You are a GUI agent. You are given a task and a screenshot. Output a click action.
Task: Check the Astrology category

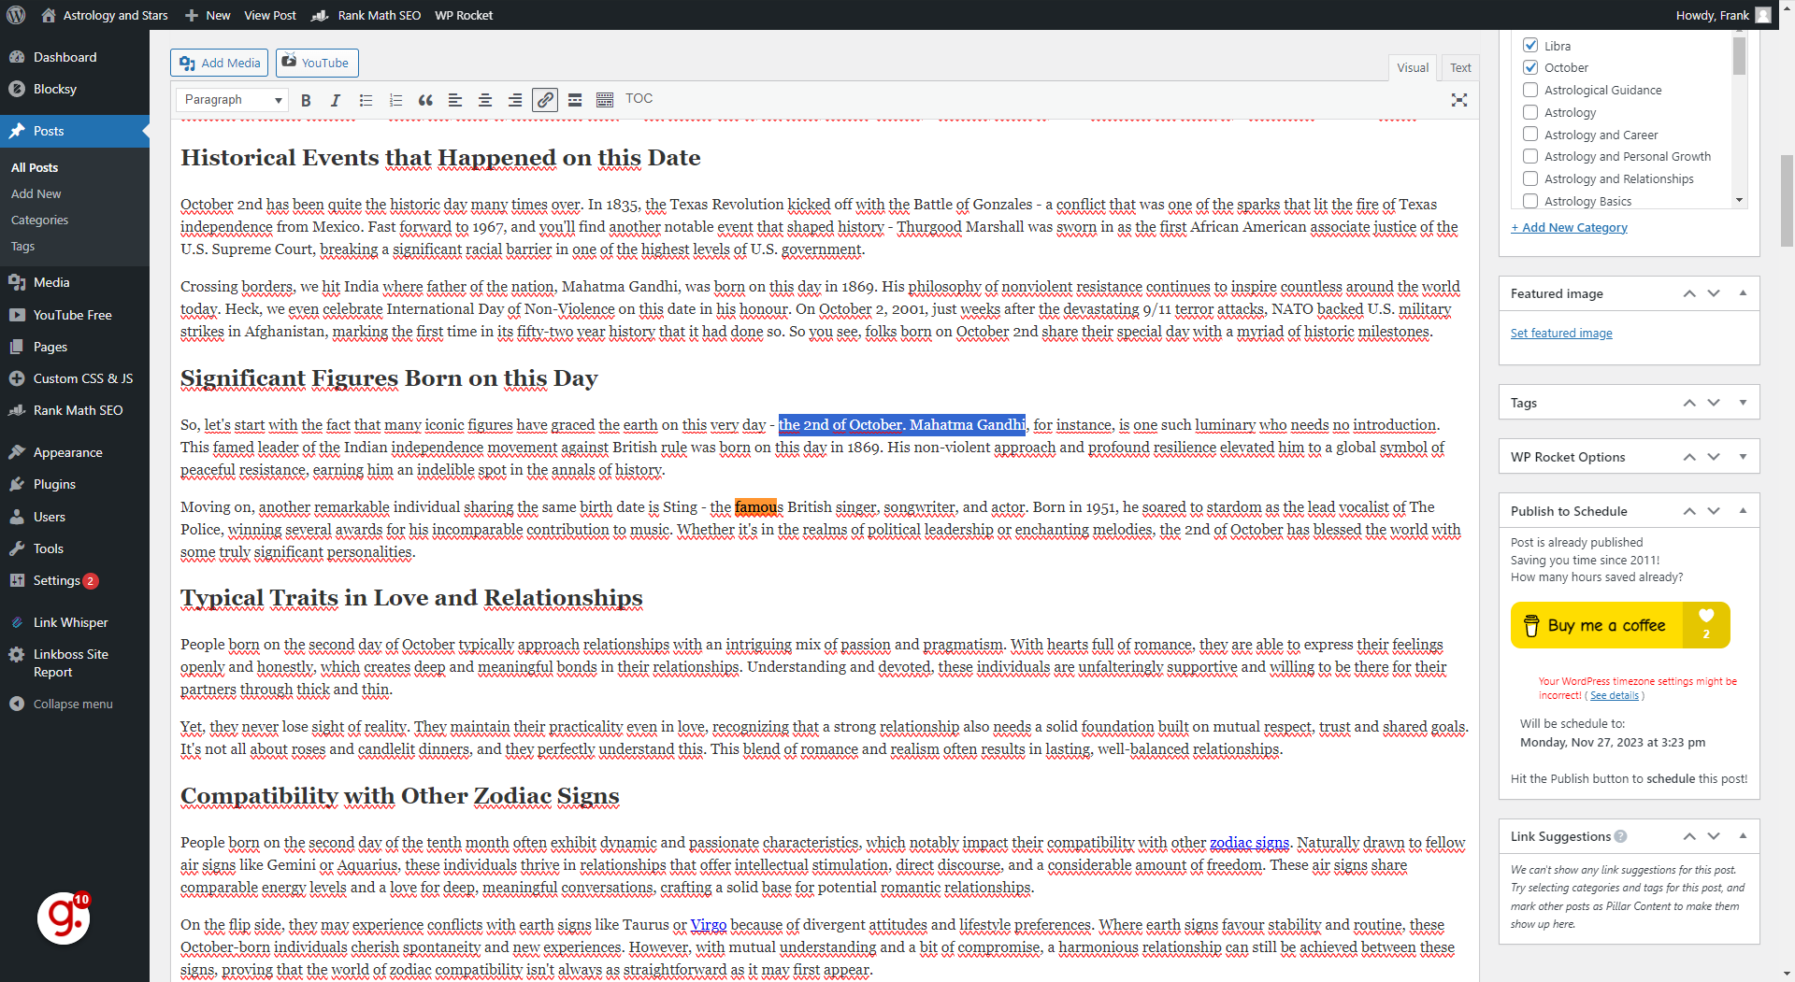(x=1530, y=112)
